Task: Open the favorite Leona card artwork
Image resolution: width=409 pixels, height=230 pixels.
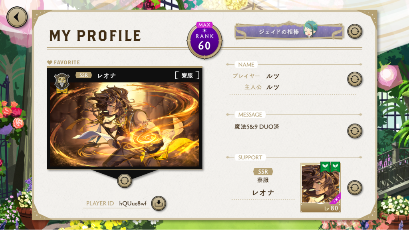Action: pyautogui.click(x=125, y=125)
